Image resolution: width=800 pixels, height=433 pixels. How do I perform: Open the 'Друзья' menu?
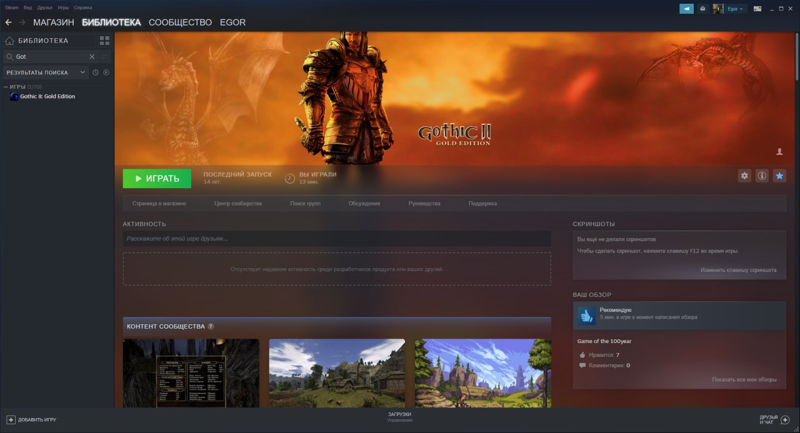(45, 7)
